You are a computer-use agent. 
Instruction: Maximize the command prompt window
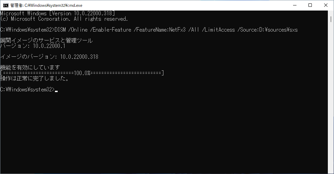310,5
